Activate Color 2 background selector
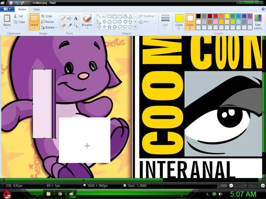 190,22
